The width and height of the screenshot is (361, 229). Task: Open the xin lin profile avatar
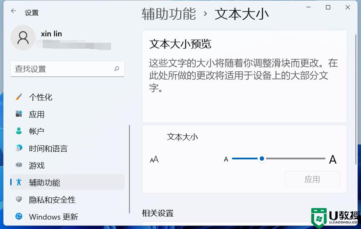click(x=23, y=38)
